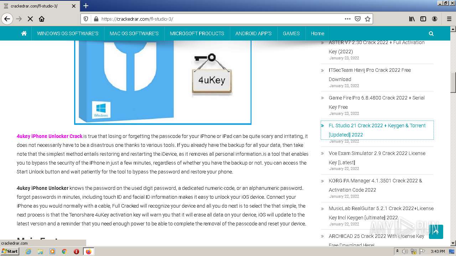Open the Firefox home page
The height and width of the screenshot is (256, 456).
coord(42,19)
